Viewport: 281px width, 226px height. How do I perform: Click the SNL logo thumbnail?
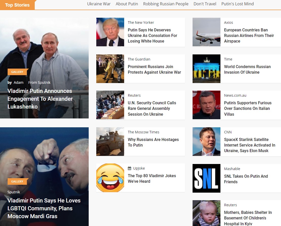pos(206,178)
